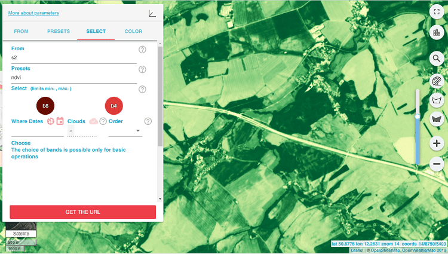
Task: Zoom in with the plus button
Action: [437, 143]
